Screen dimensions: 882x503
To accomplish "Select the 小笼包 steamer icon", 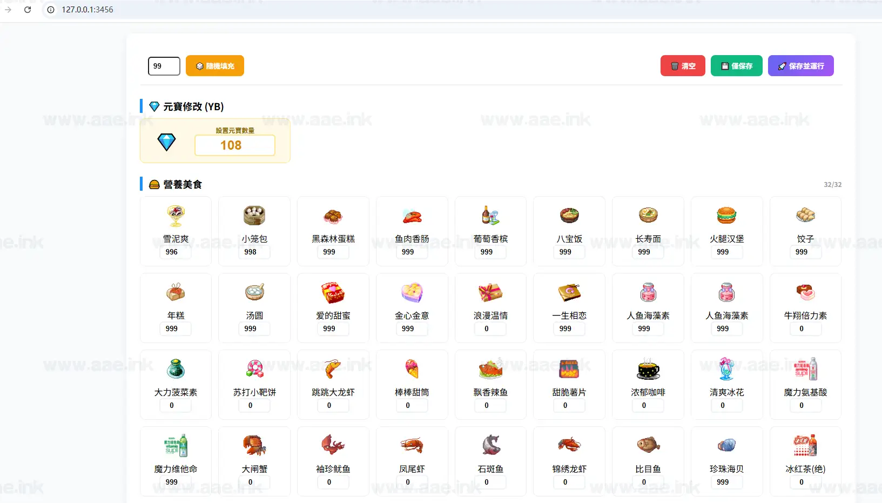I will click(254, 216).
